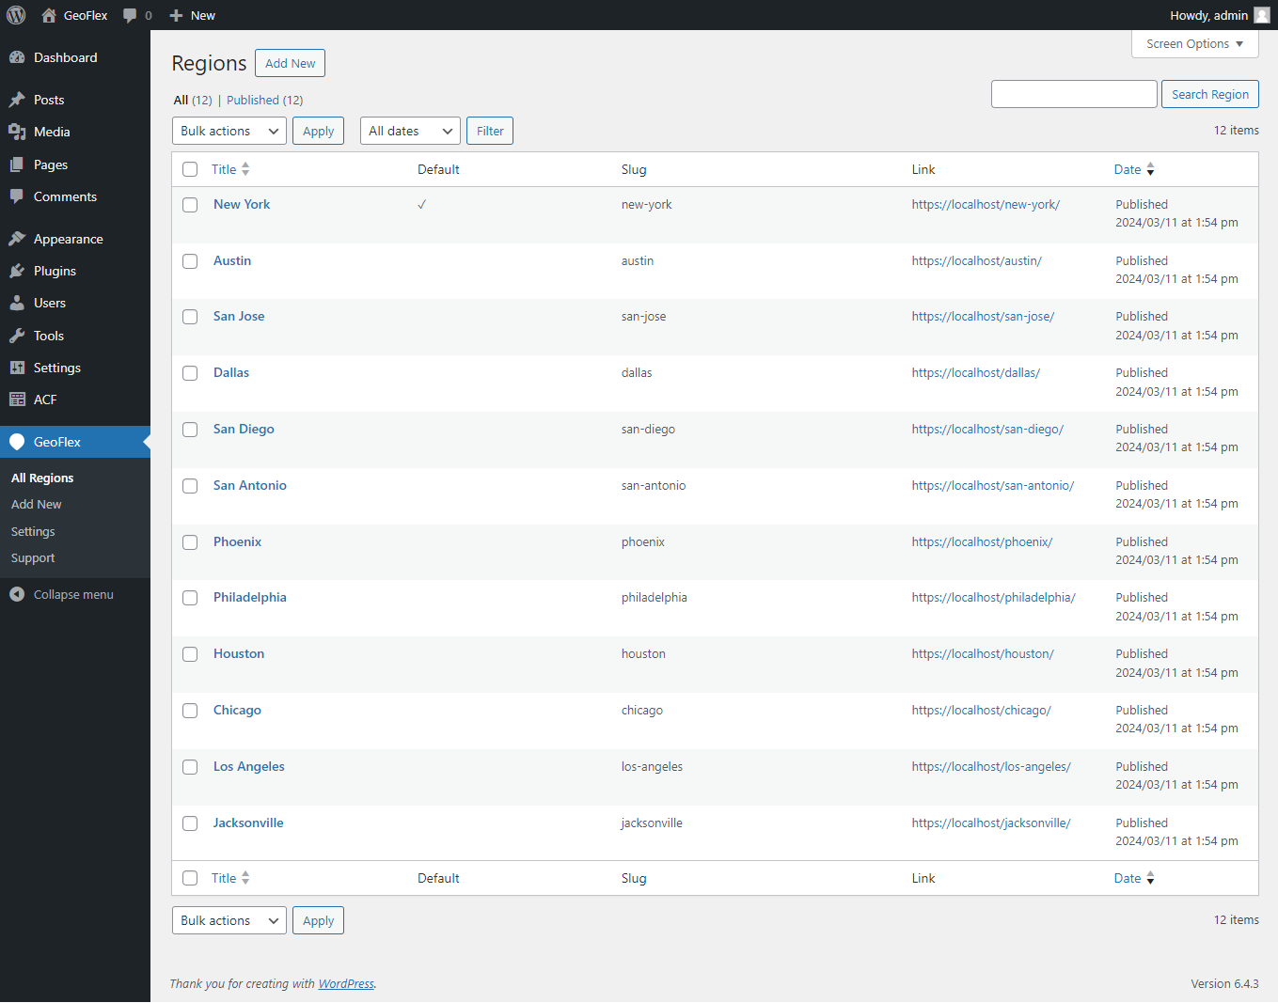Click the GeoFlex circle icon
Screen dimensions: 1278x1003
[x=17, y=442]
